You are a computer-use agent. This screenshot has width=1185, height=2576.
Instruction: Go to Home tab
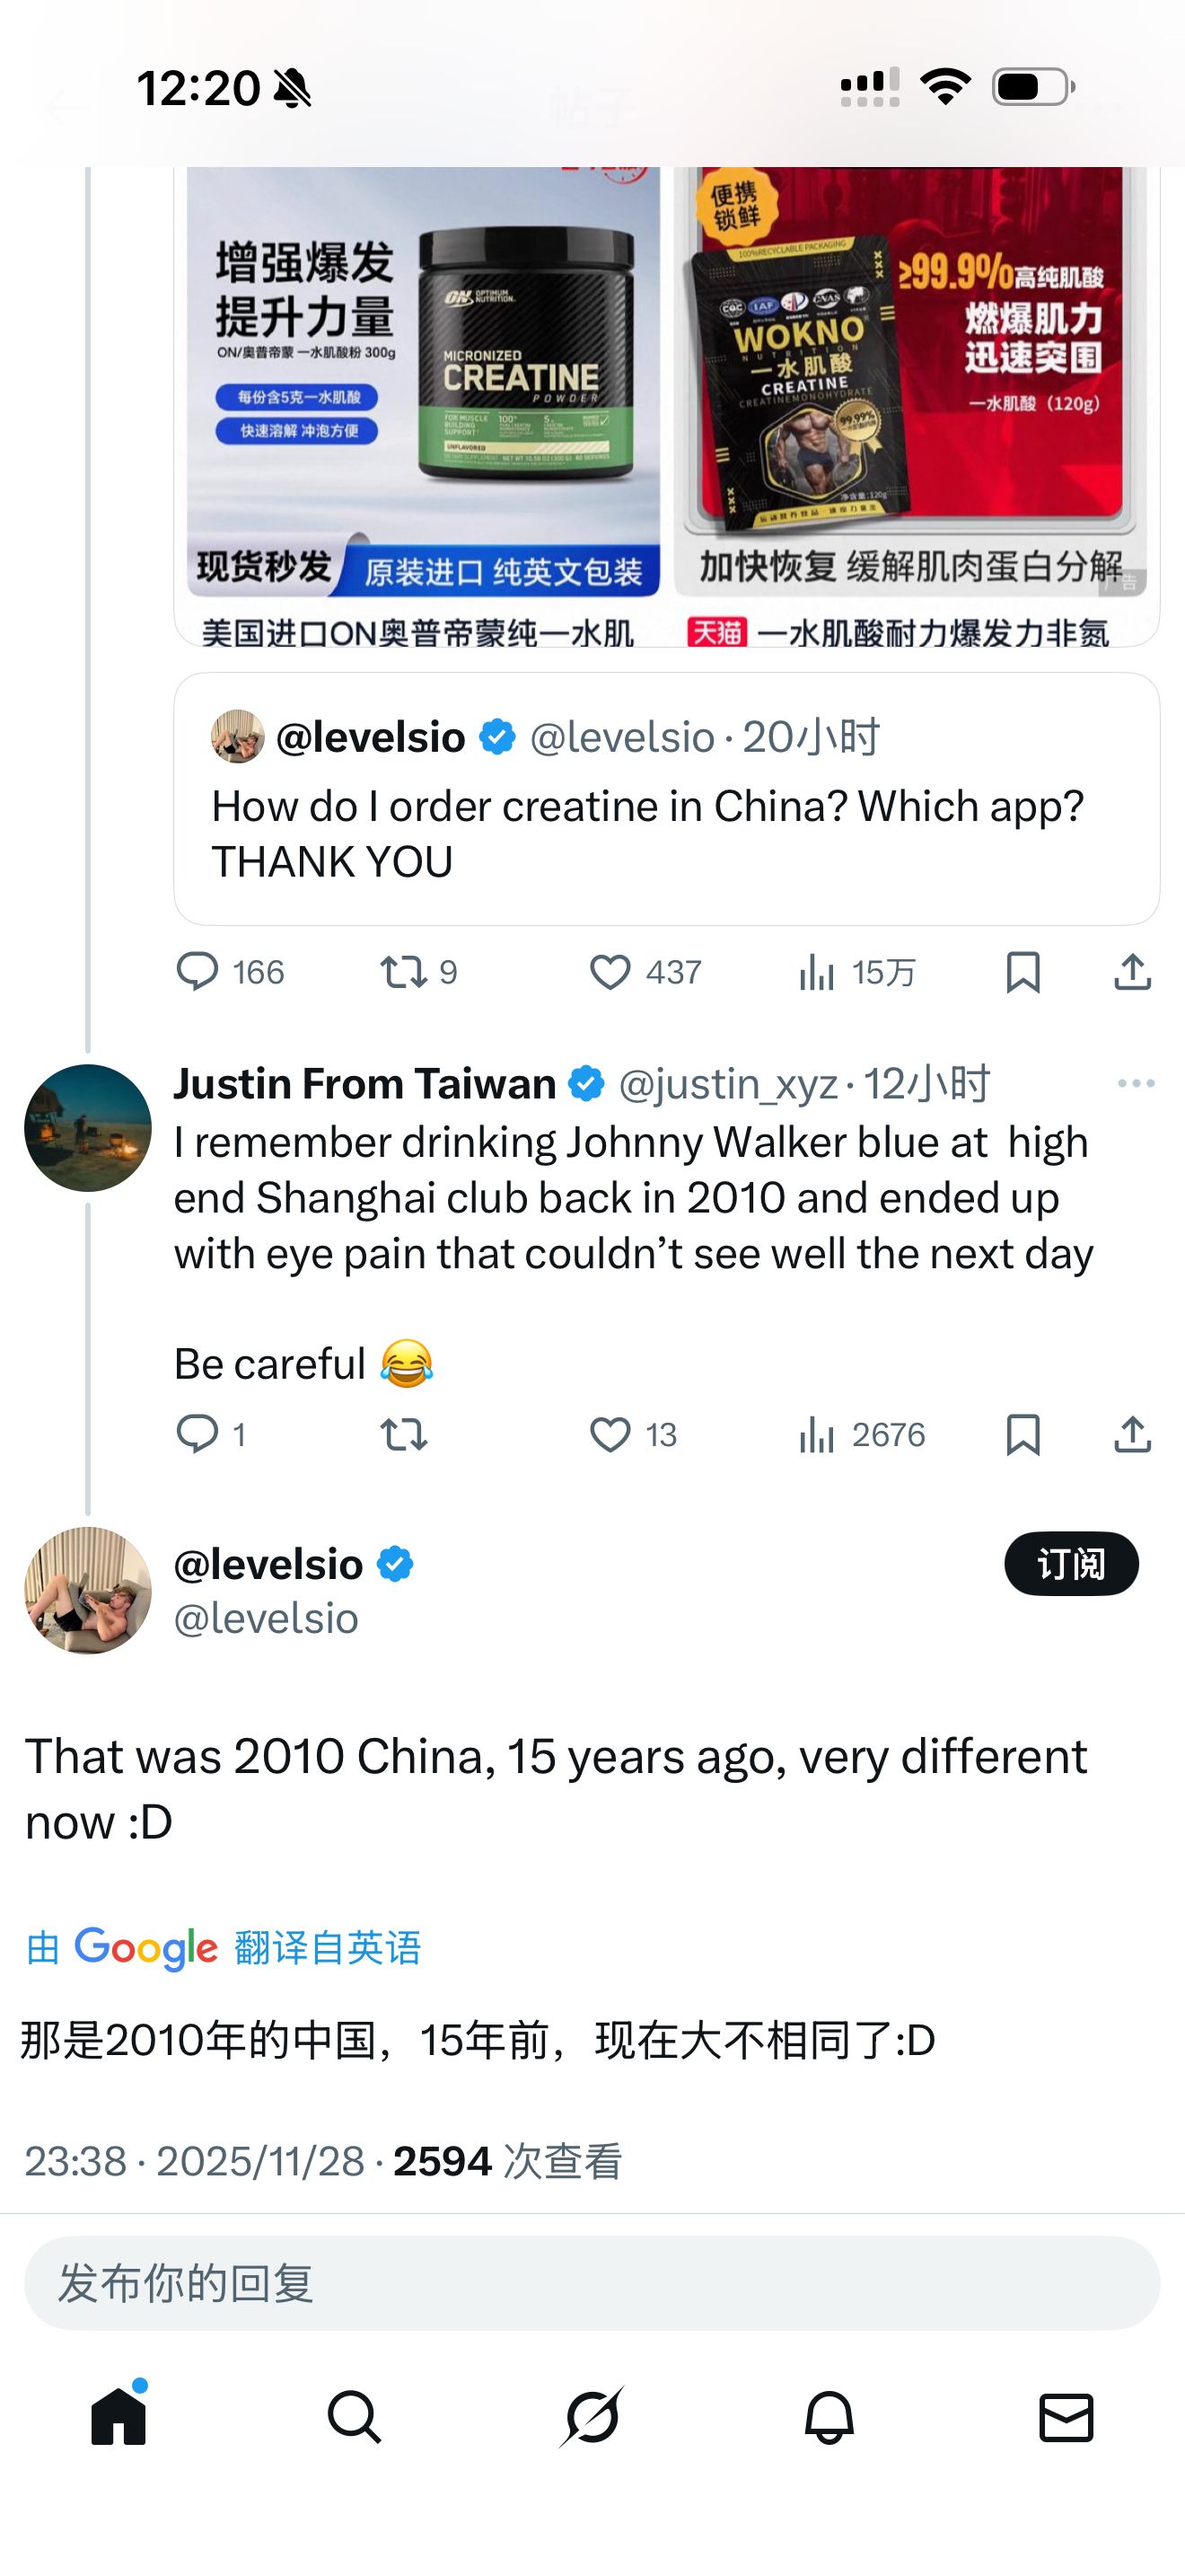pos(118,2418)
